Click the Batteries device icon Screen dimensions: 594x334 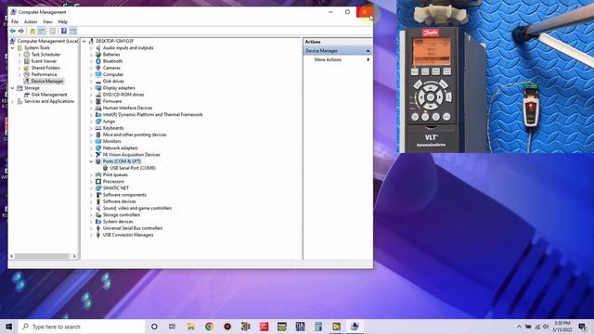pos(98,55)
